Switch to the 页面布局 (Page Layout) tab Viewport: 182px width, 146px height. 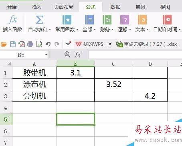click(x=64, y=7)
